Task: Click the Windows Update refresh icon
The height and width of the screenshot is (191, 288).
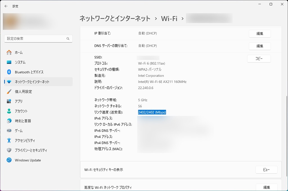Action: [9, 160]
